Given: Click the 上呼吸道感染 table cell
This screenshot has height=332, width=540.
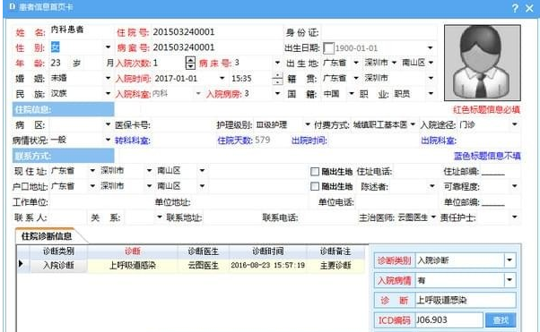Looking at the screenshot, I should (x=133, y=265).
